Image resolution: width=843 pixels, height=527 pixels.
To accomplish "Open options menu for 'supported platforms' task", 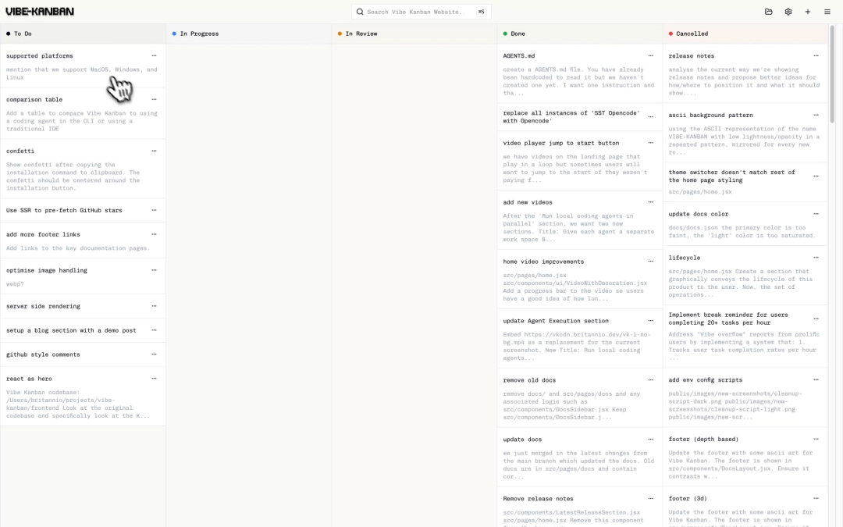I will pos(154,56).
